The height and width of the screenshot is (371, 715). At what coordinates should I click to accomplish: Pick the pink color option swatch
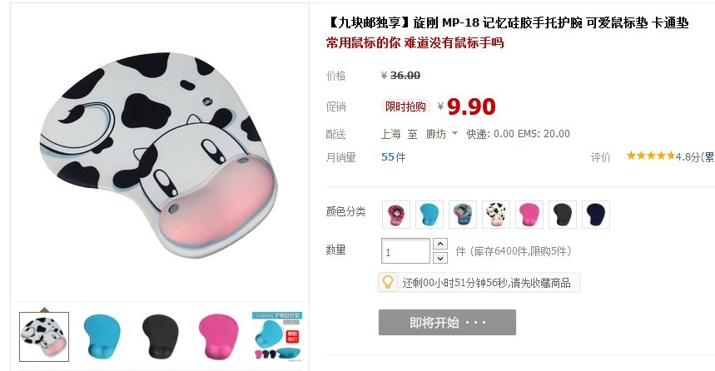click(529, 215)
